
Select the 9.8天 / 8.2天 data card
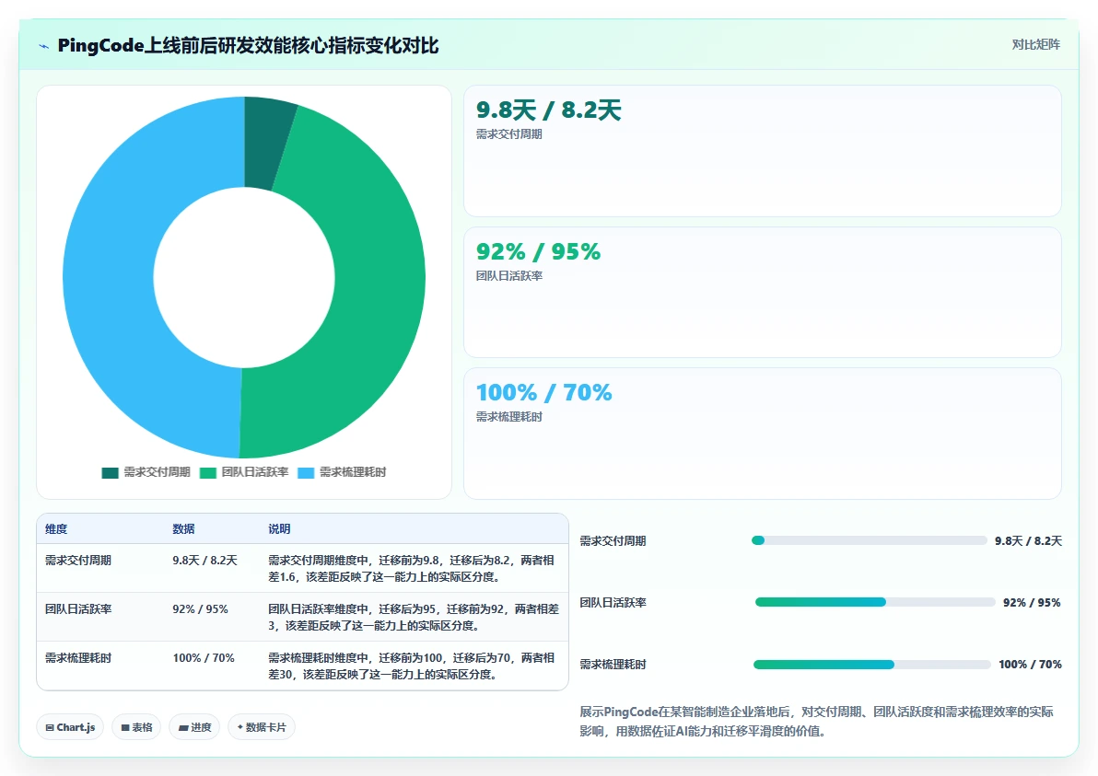[x=763, y=151]
